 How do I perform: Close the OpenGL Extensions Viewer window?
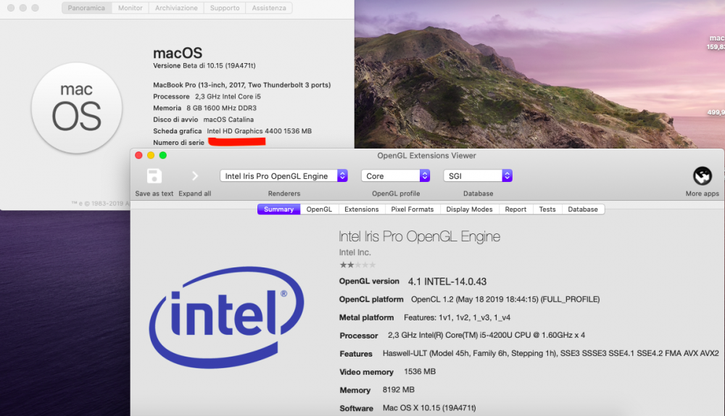pos(138,155)
